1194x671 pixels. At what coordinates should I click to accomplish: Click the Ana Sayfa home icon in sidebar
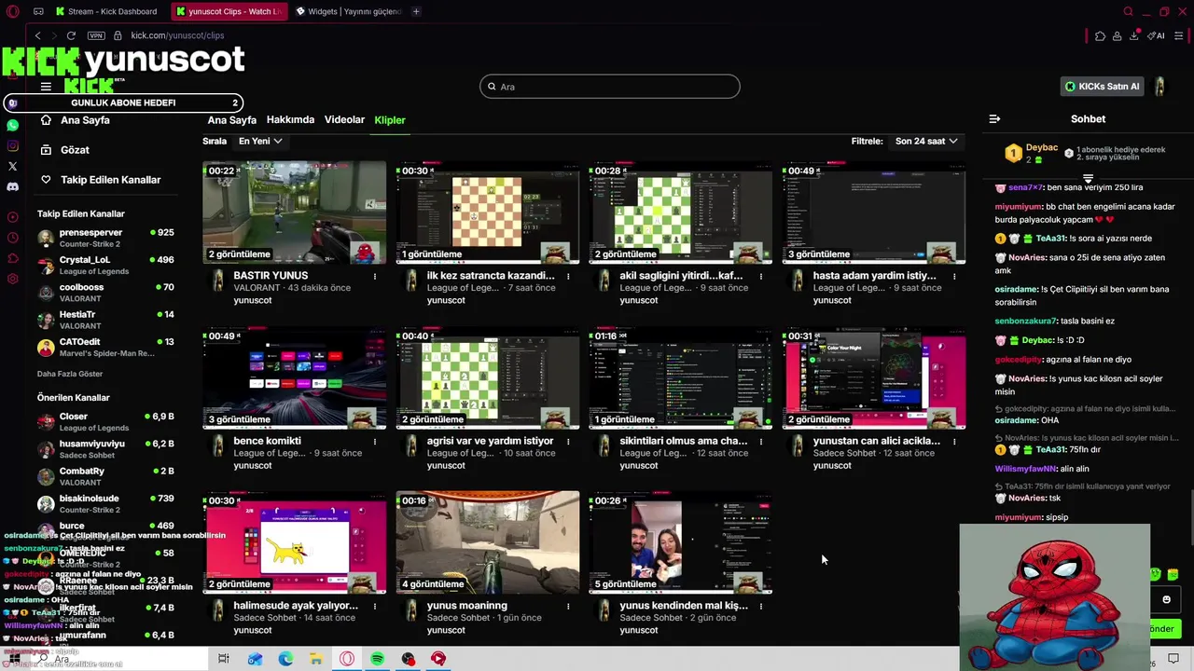46,120
